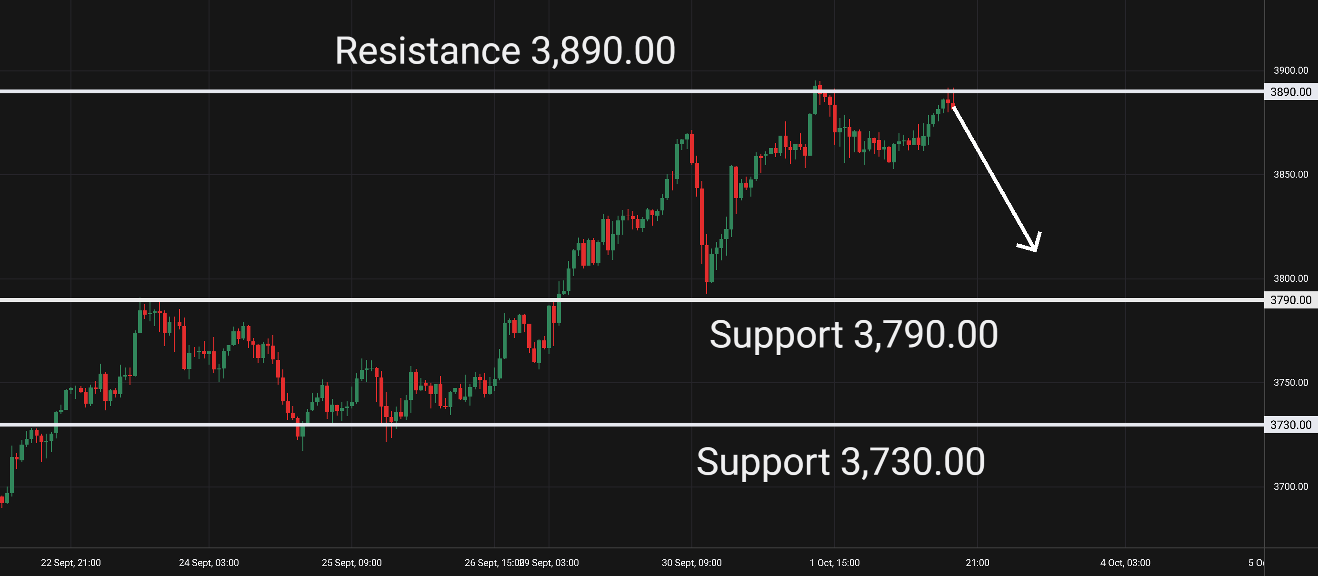Click the 3750.00 price scale label

[1290, 383]
